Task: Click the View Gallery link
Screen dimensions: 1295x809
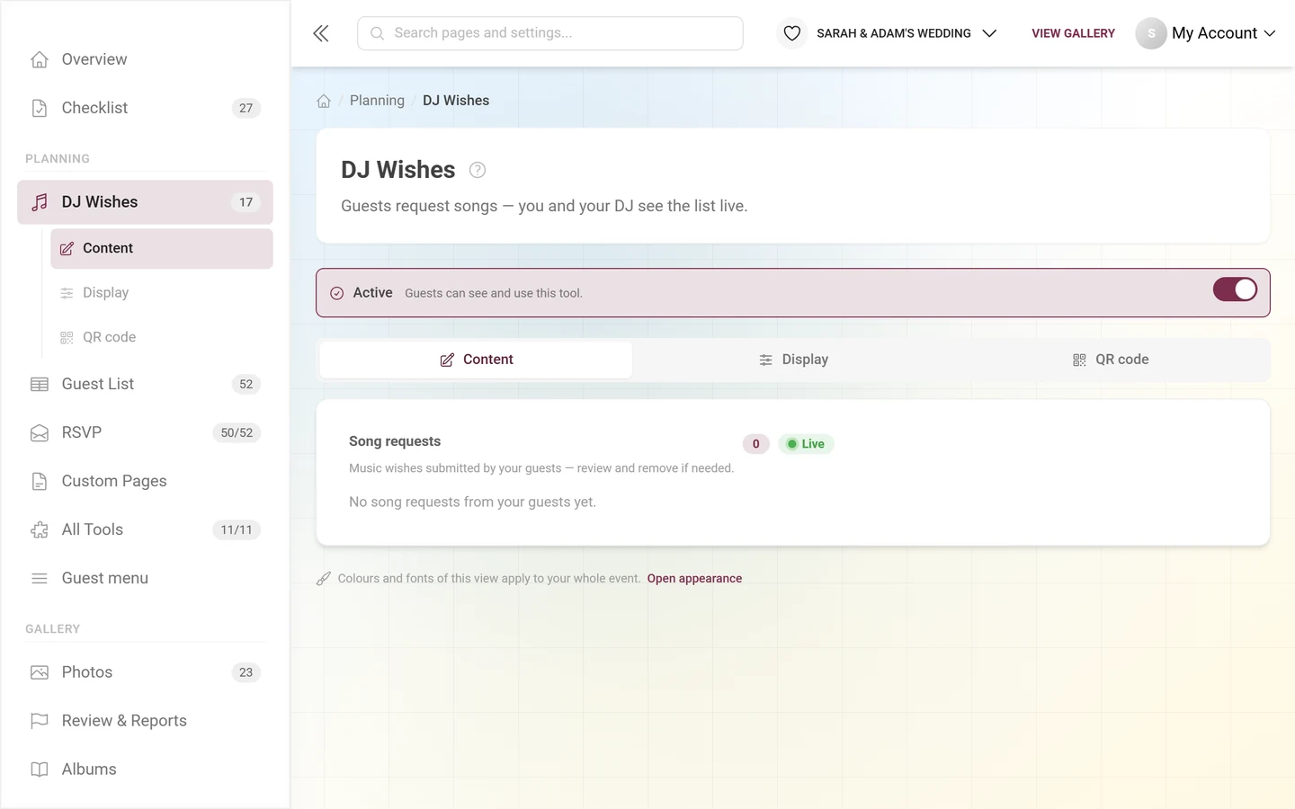Action: coord(1073,33)
